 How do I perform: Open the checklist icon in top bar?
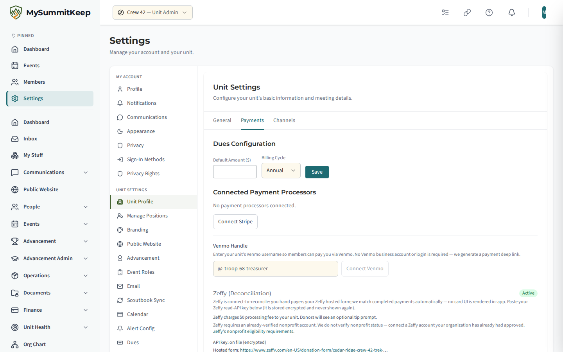pyautogui.click(x=445, y=13)
